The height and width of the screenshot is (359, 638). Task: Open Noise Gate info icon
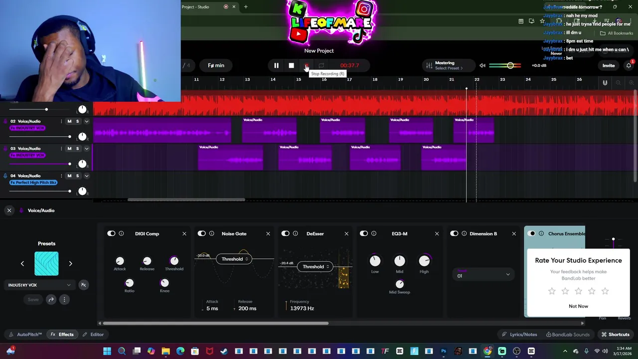coord(211,233)
